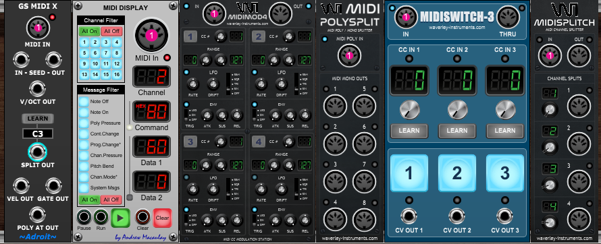Click the POLY AT OUT jack

click(x=38, y=215)
